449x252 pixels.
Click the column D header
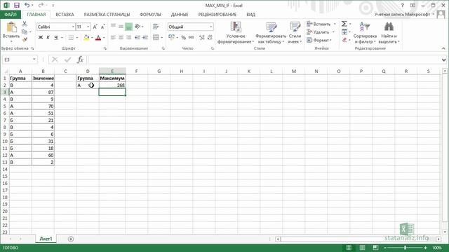tap(88, 71)
